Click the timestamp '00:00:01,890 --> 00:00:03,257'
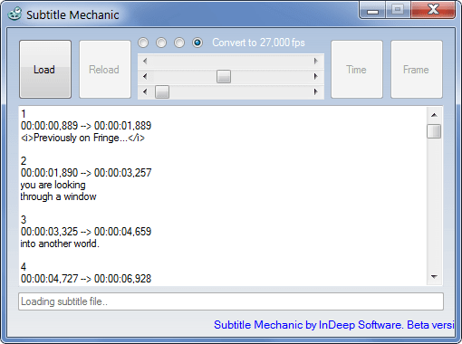 click(x=86, y=173)
